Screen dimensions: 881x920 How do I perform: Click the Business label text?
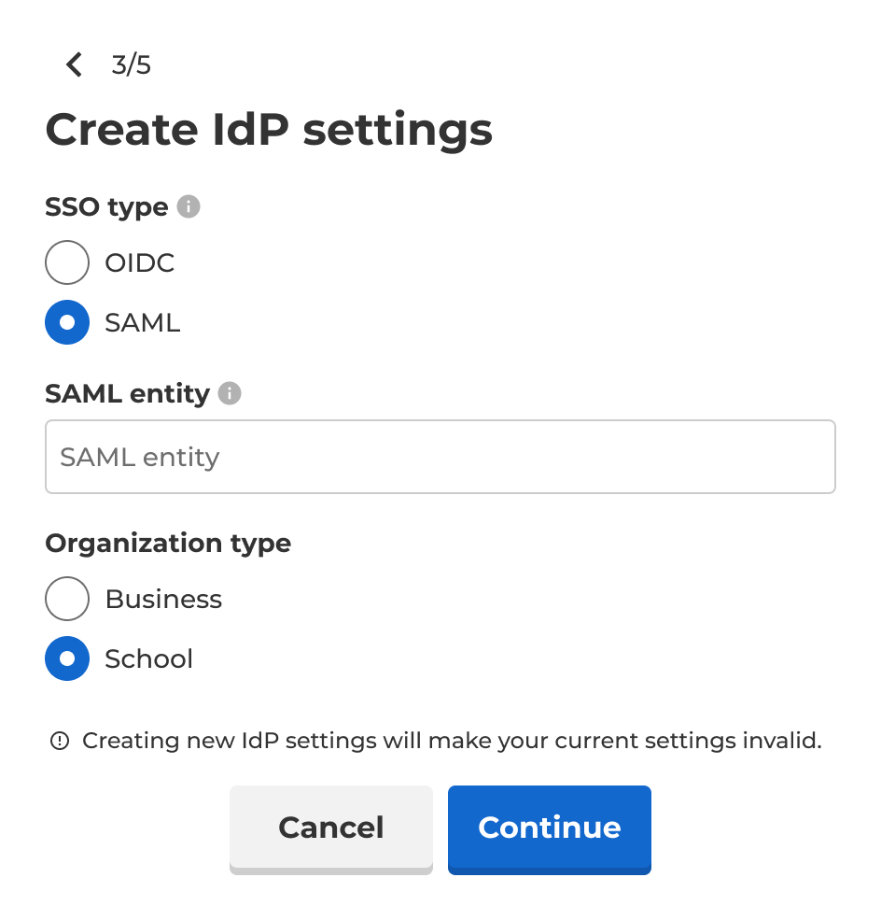tap(163, 599)
